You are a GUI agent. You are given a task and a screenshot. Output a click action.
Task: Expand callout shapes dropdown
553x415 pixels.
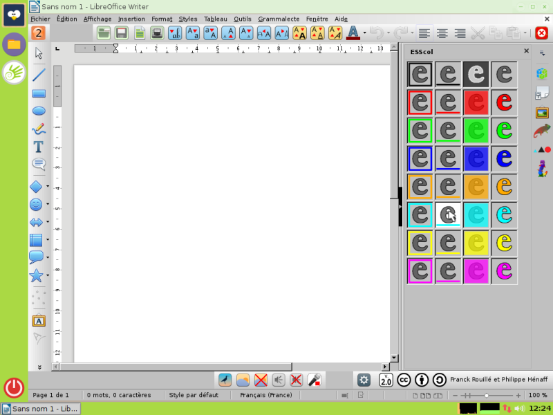point(48,257)
